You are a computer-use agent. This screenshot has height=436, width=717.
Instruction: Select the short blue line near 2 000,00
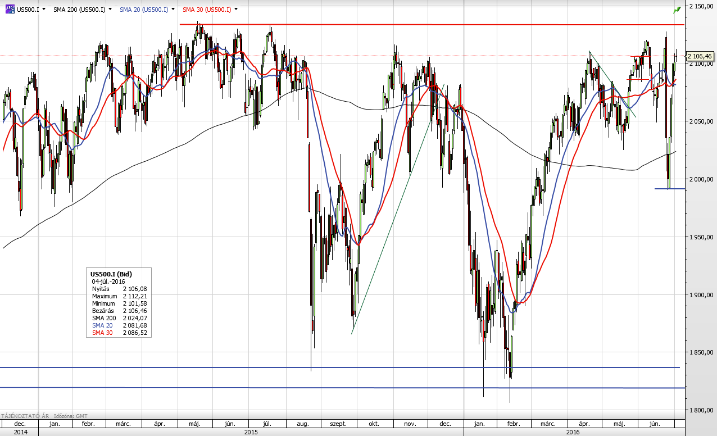pos(670,189)
